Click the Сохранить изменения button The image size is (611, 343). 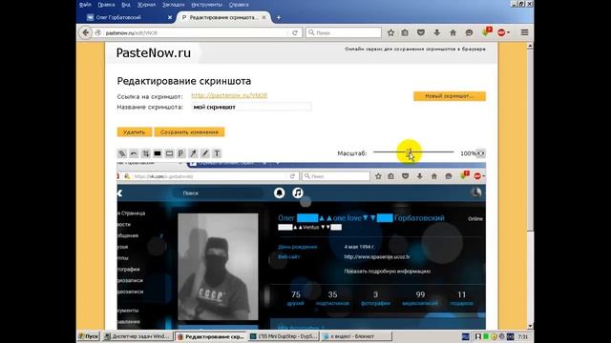[x=189, y=132]
